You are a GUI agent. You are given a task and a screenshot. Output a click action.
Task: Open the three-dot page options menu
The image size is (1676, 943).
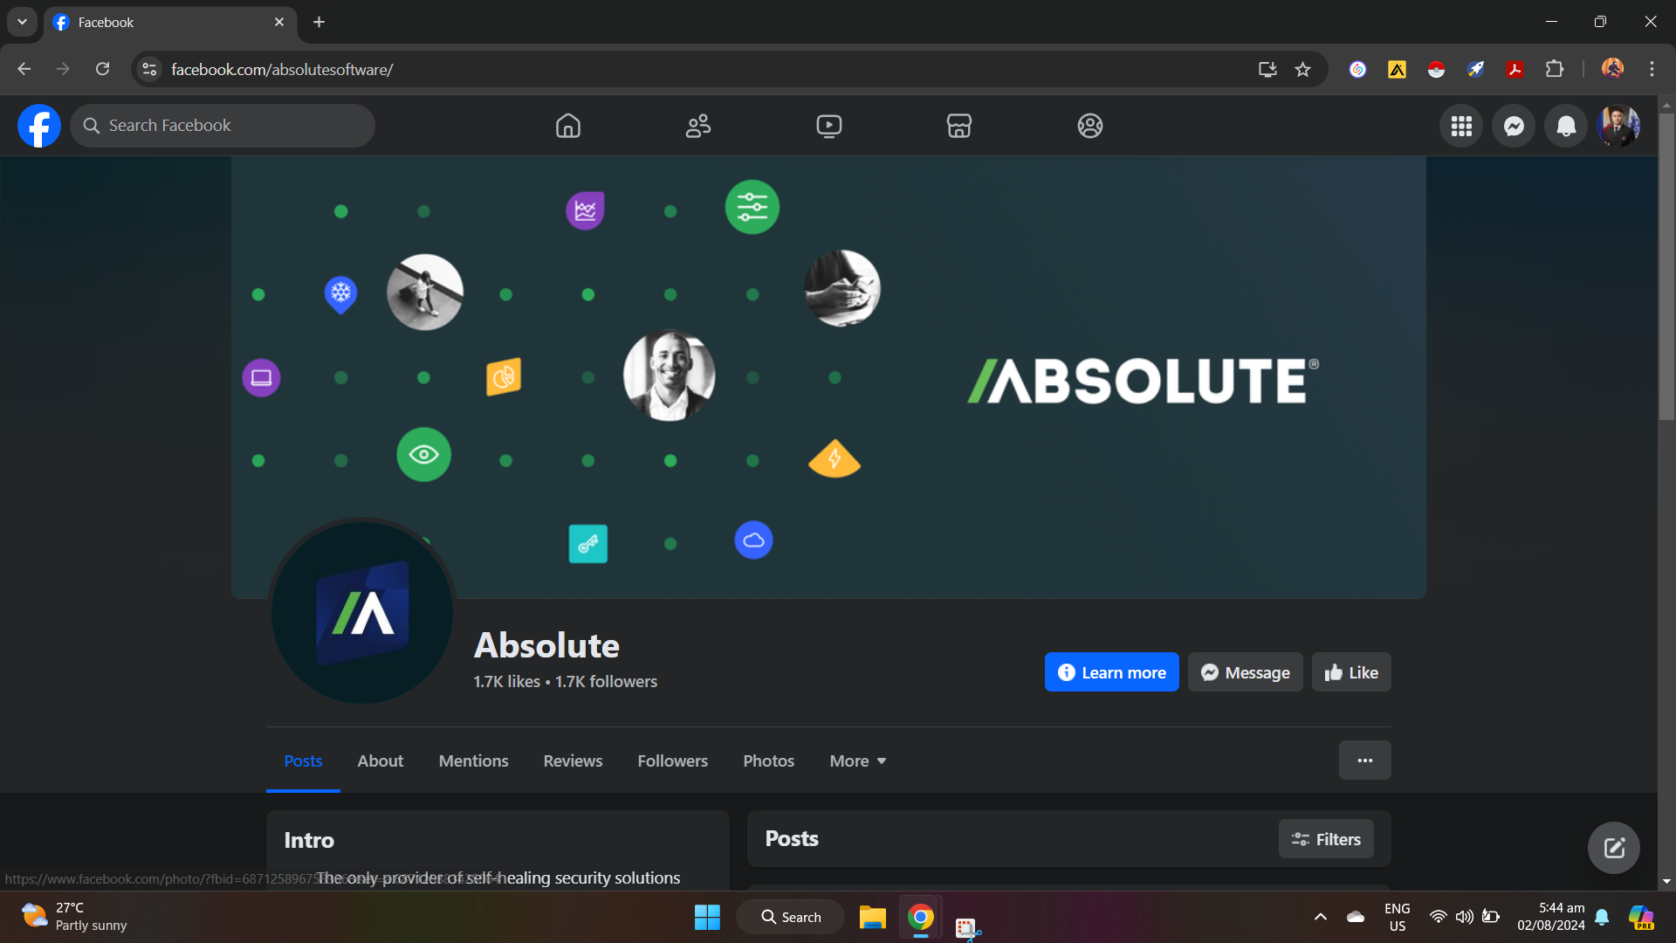click(x=1364, y=761)
